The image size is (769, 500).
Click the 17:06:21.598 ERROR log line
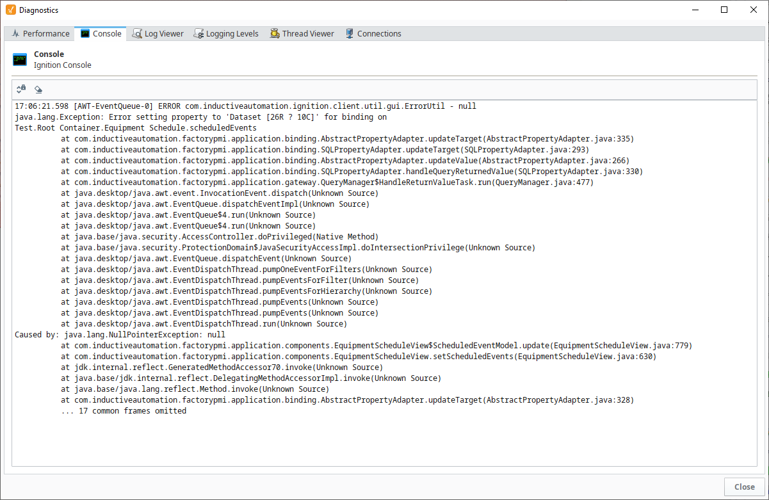[x=245, y=106]
